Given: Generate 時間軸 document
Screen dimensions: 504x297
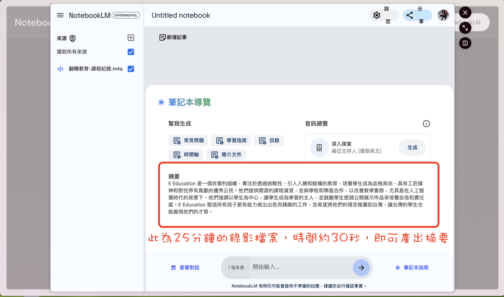Looking at the screenshot, I should (186, 155).
